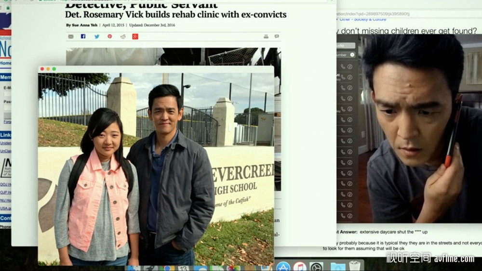Call the topmost contact using its phone icon
This screenshot has height=271, width=482.
click(x=343, y=66)
